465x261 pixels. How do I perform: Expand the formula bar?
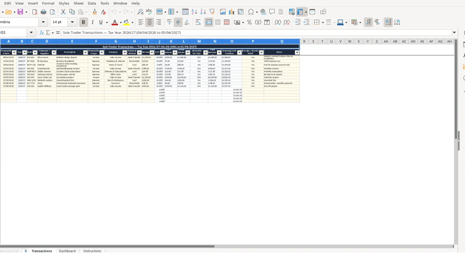tap(455, 33)
